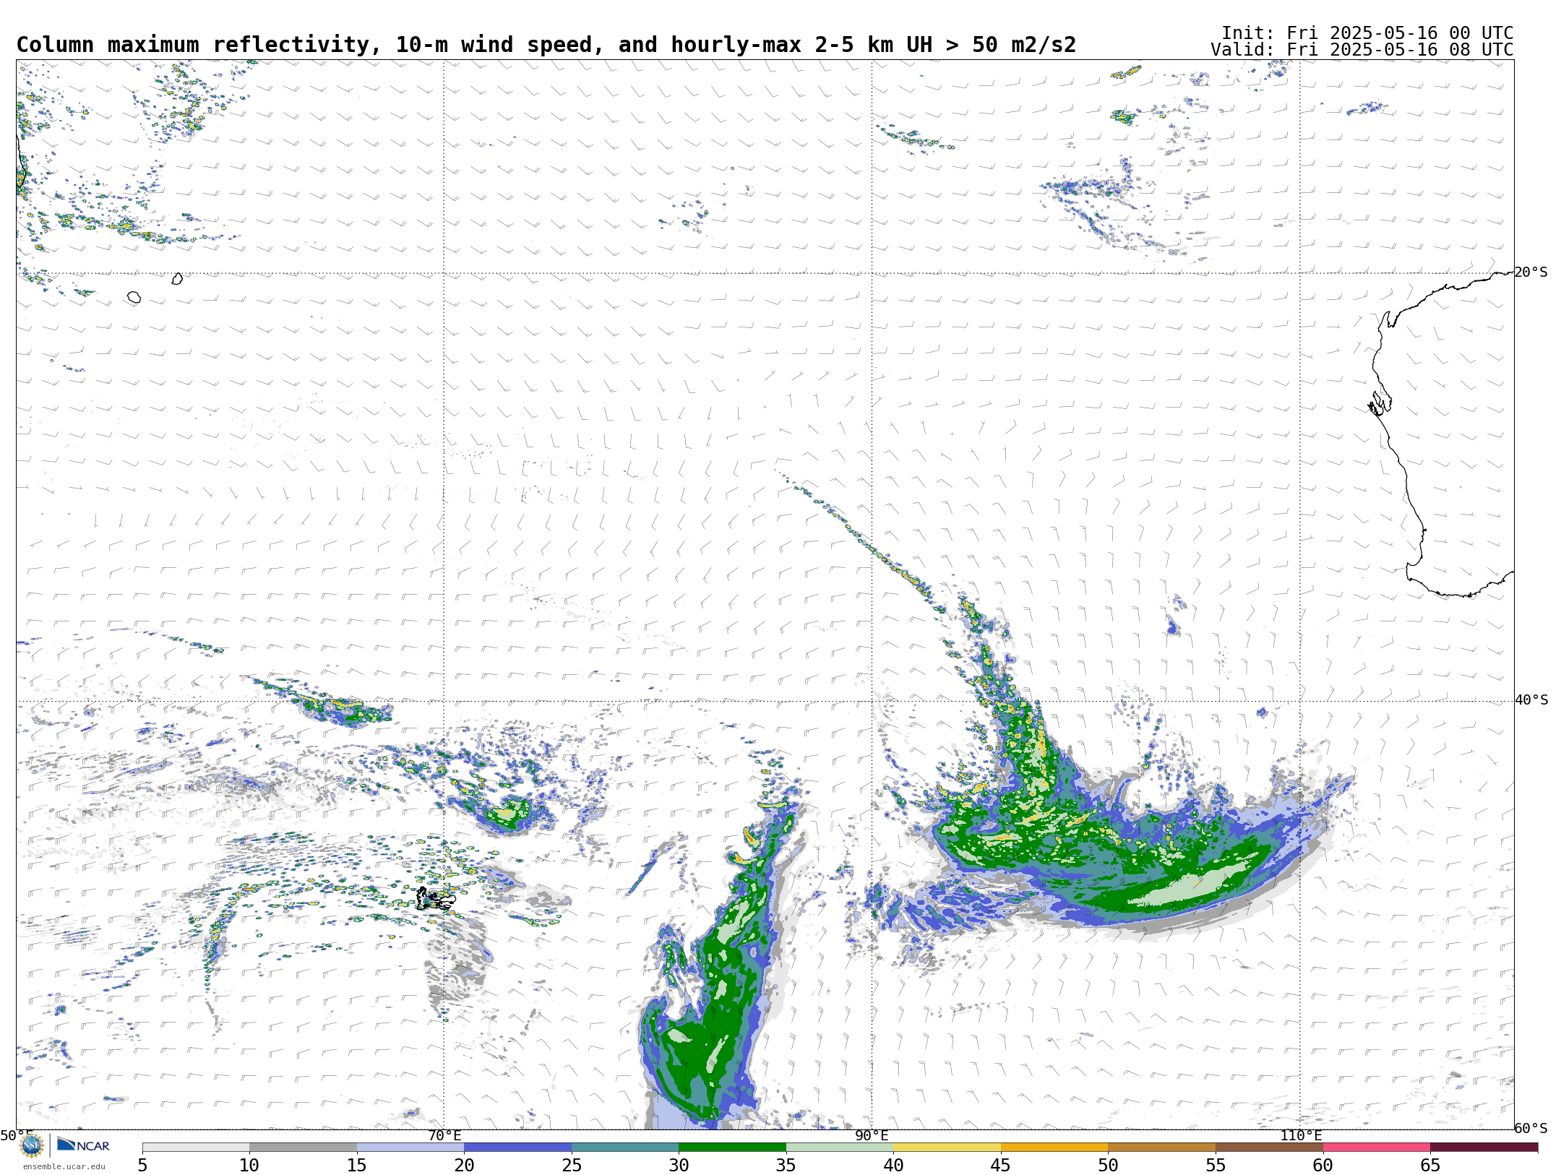Click the colorbar tick label 40

(893, 1165)
